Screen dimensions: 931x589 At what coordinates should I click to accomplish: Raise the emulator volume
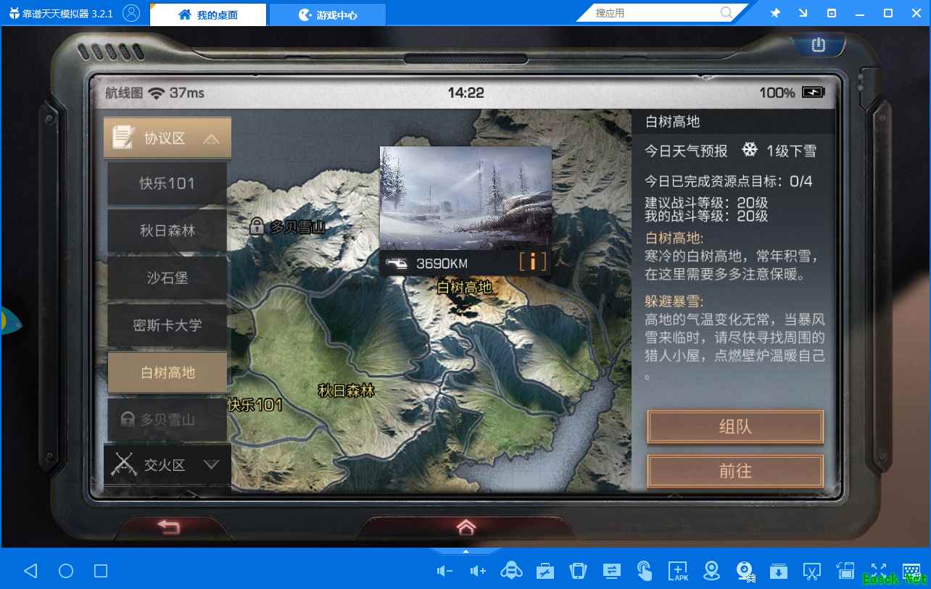(x=478, y=571)
